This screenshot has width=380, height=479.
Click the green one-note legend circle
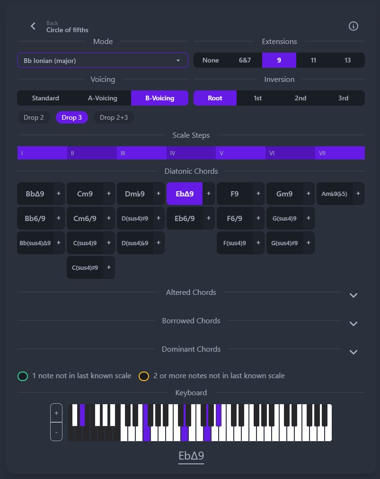pos(23,376)
